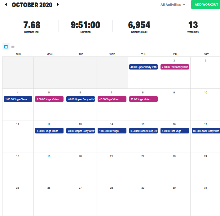220x216 pixels.
Task: Go to next month arrow
Action: click(58, 5)
